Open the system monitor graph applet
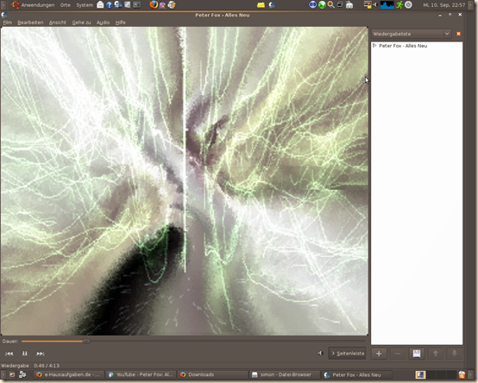The height and width of the screenshot is (383, 478). [x=387, y=4]
